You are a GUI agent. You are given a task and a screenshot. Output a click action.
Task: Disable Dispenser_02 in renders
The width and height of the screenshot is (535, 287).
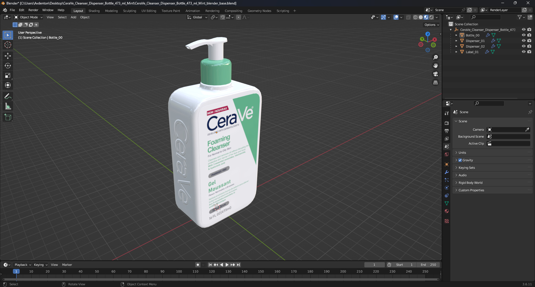[x=529, y=46]
